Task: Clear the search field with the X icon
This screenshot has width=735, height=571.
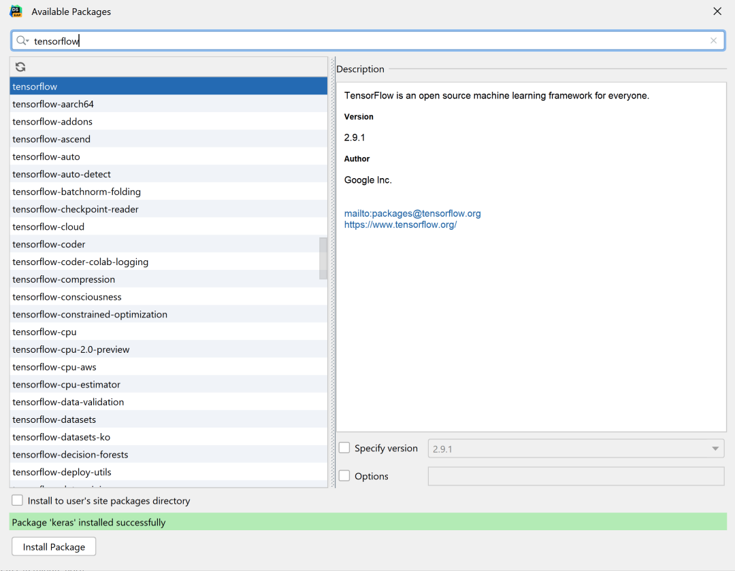Action: pos(713,41)
